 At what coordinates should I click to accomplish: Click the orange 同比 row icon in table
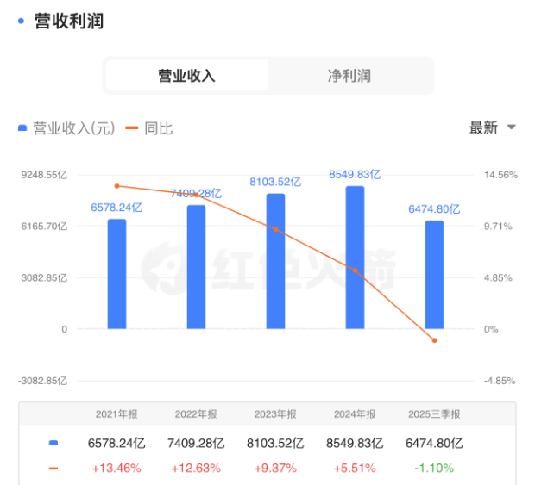click(x=53, y=469)
